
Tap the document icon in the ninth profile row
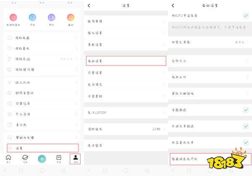pyautogui.click(x=10, y=125)
